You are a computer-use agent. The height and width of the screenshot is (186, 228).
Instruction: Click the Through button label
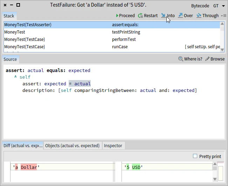pos(210,15)
